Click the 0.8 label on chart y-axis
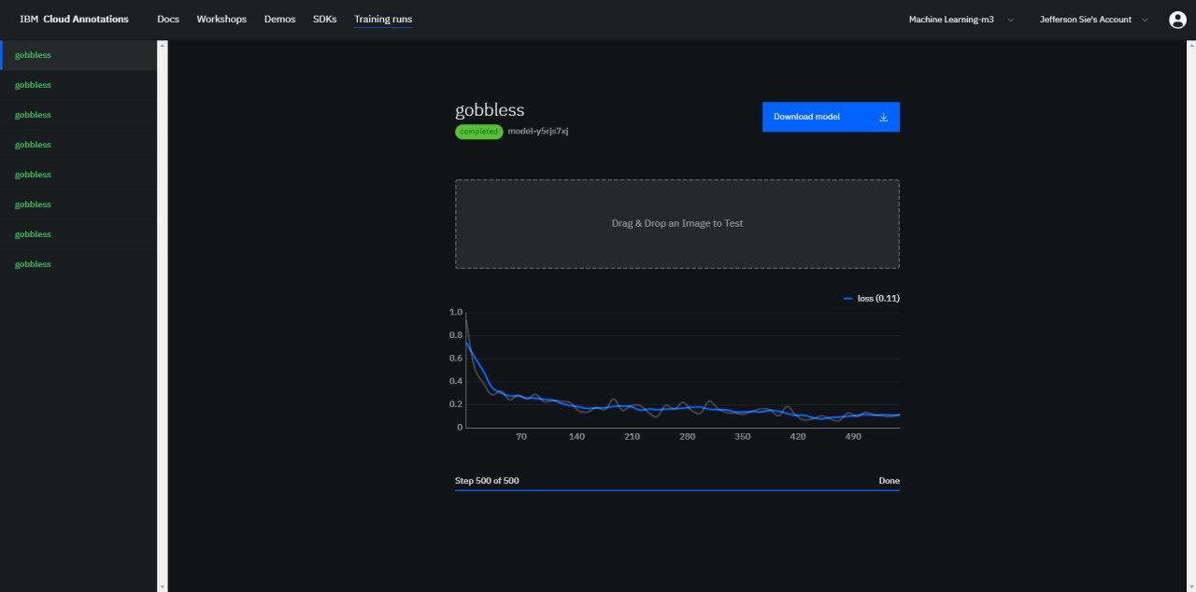1196x592 pixels. tap(456, 335)
